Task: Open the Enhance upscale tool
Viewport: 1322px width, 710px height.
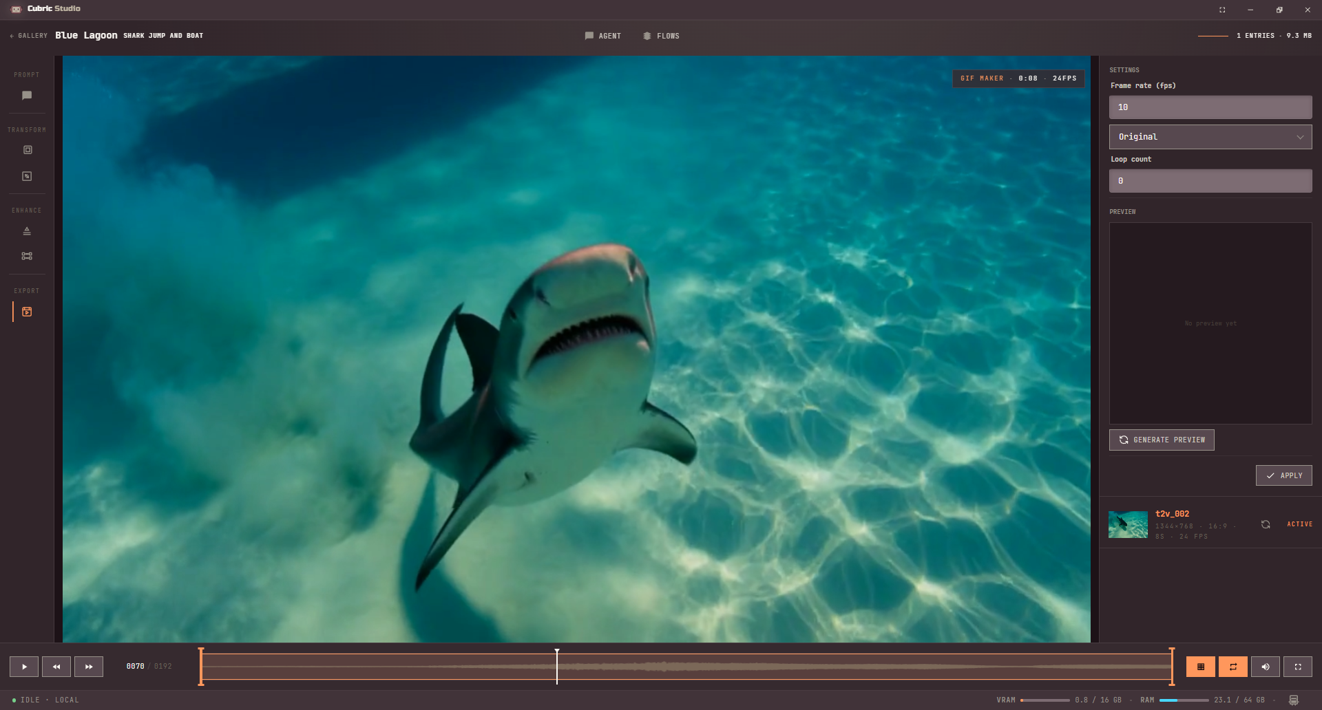Action: pyautogui.click(x=27, y=230)
